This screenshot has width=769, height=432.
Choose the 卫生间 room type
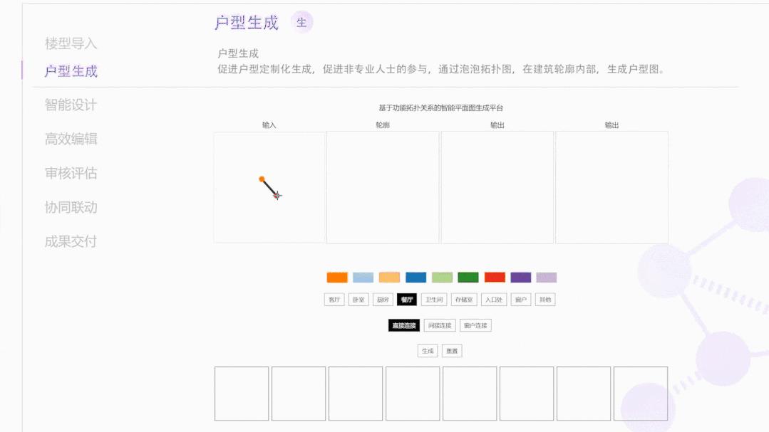(x=434, y=300)
